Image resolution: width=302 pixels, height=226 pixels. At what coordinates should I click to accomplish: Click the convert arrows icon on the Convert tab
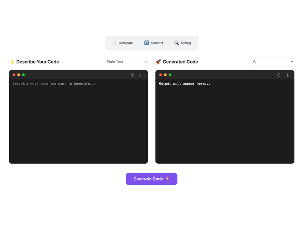pyautogui.click(x=146, y=43)
